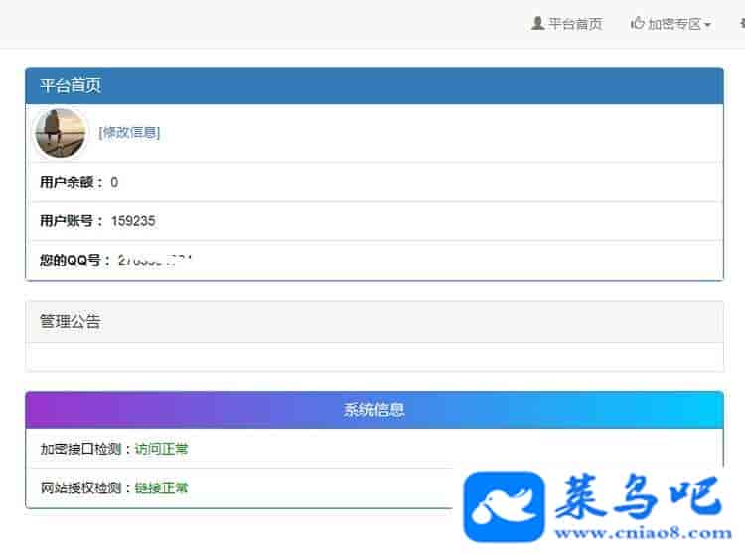Click the 加密接口检测 label

click(80, 449)
